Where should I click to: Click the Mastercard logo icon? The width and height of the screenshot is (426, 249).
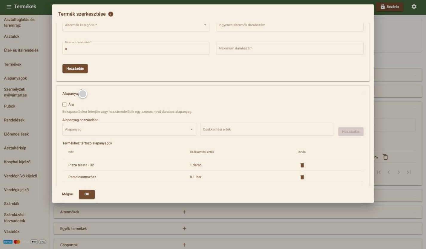pyautogui.click(x=17, y=242)
